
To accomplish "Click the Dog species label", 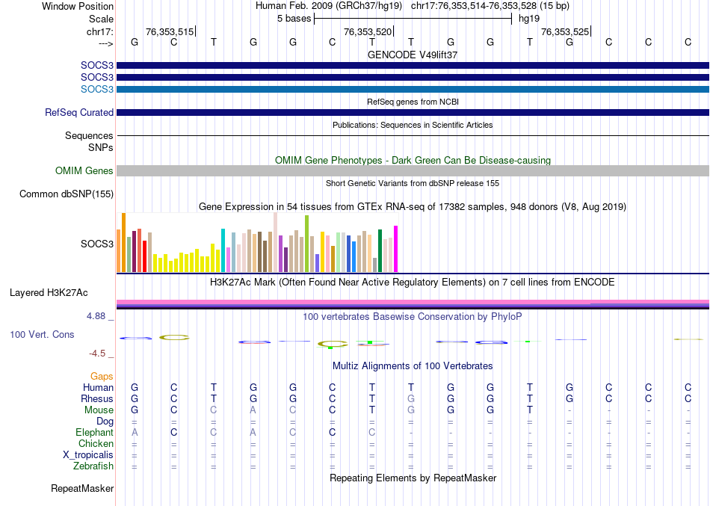I will tap(105, 422).
